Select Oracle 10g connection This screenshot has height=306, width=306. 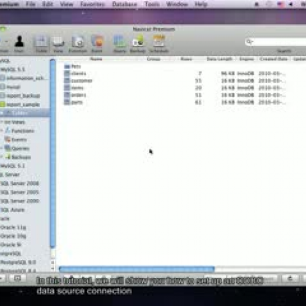(13, 236)
